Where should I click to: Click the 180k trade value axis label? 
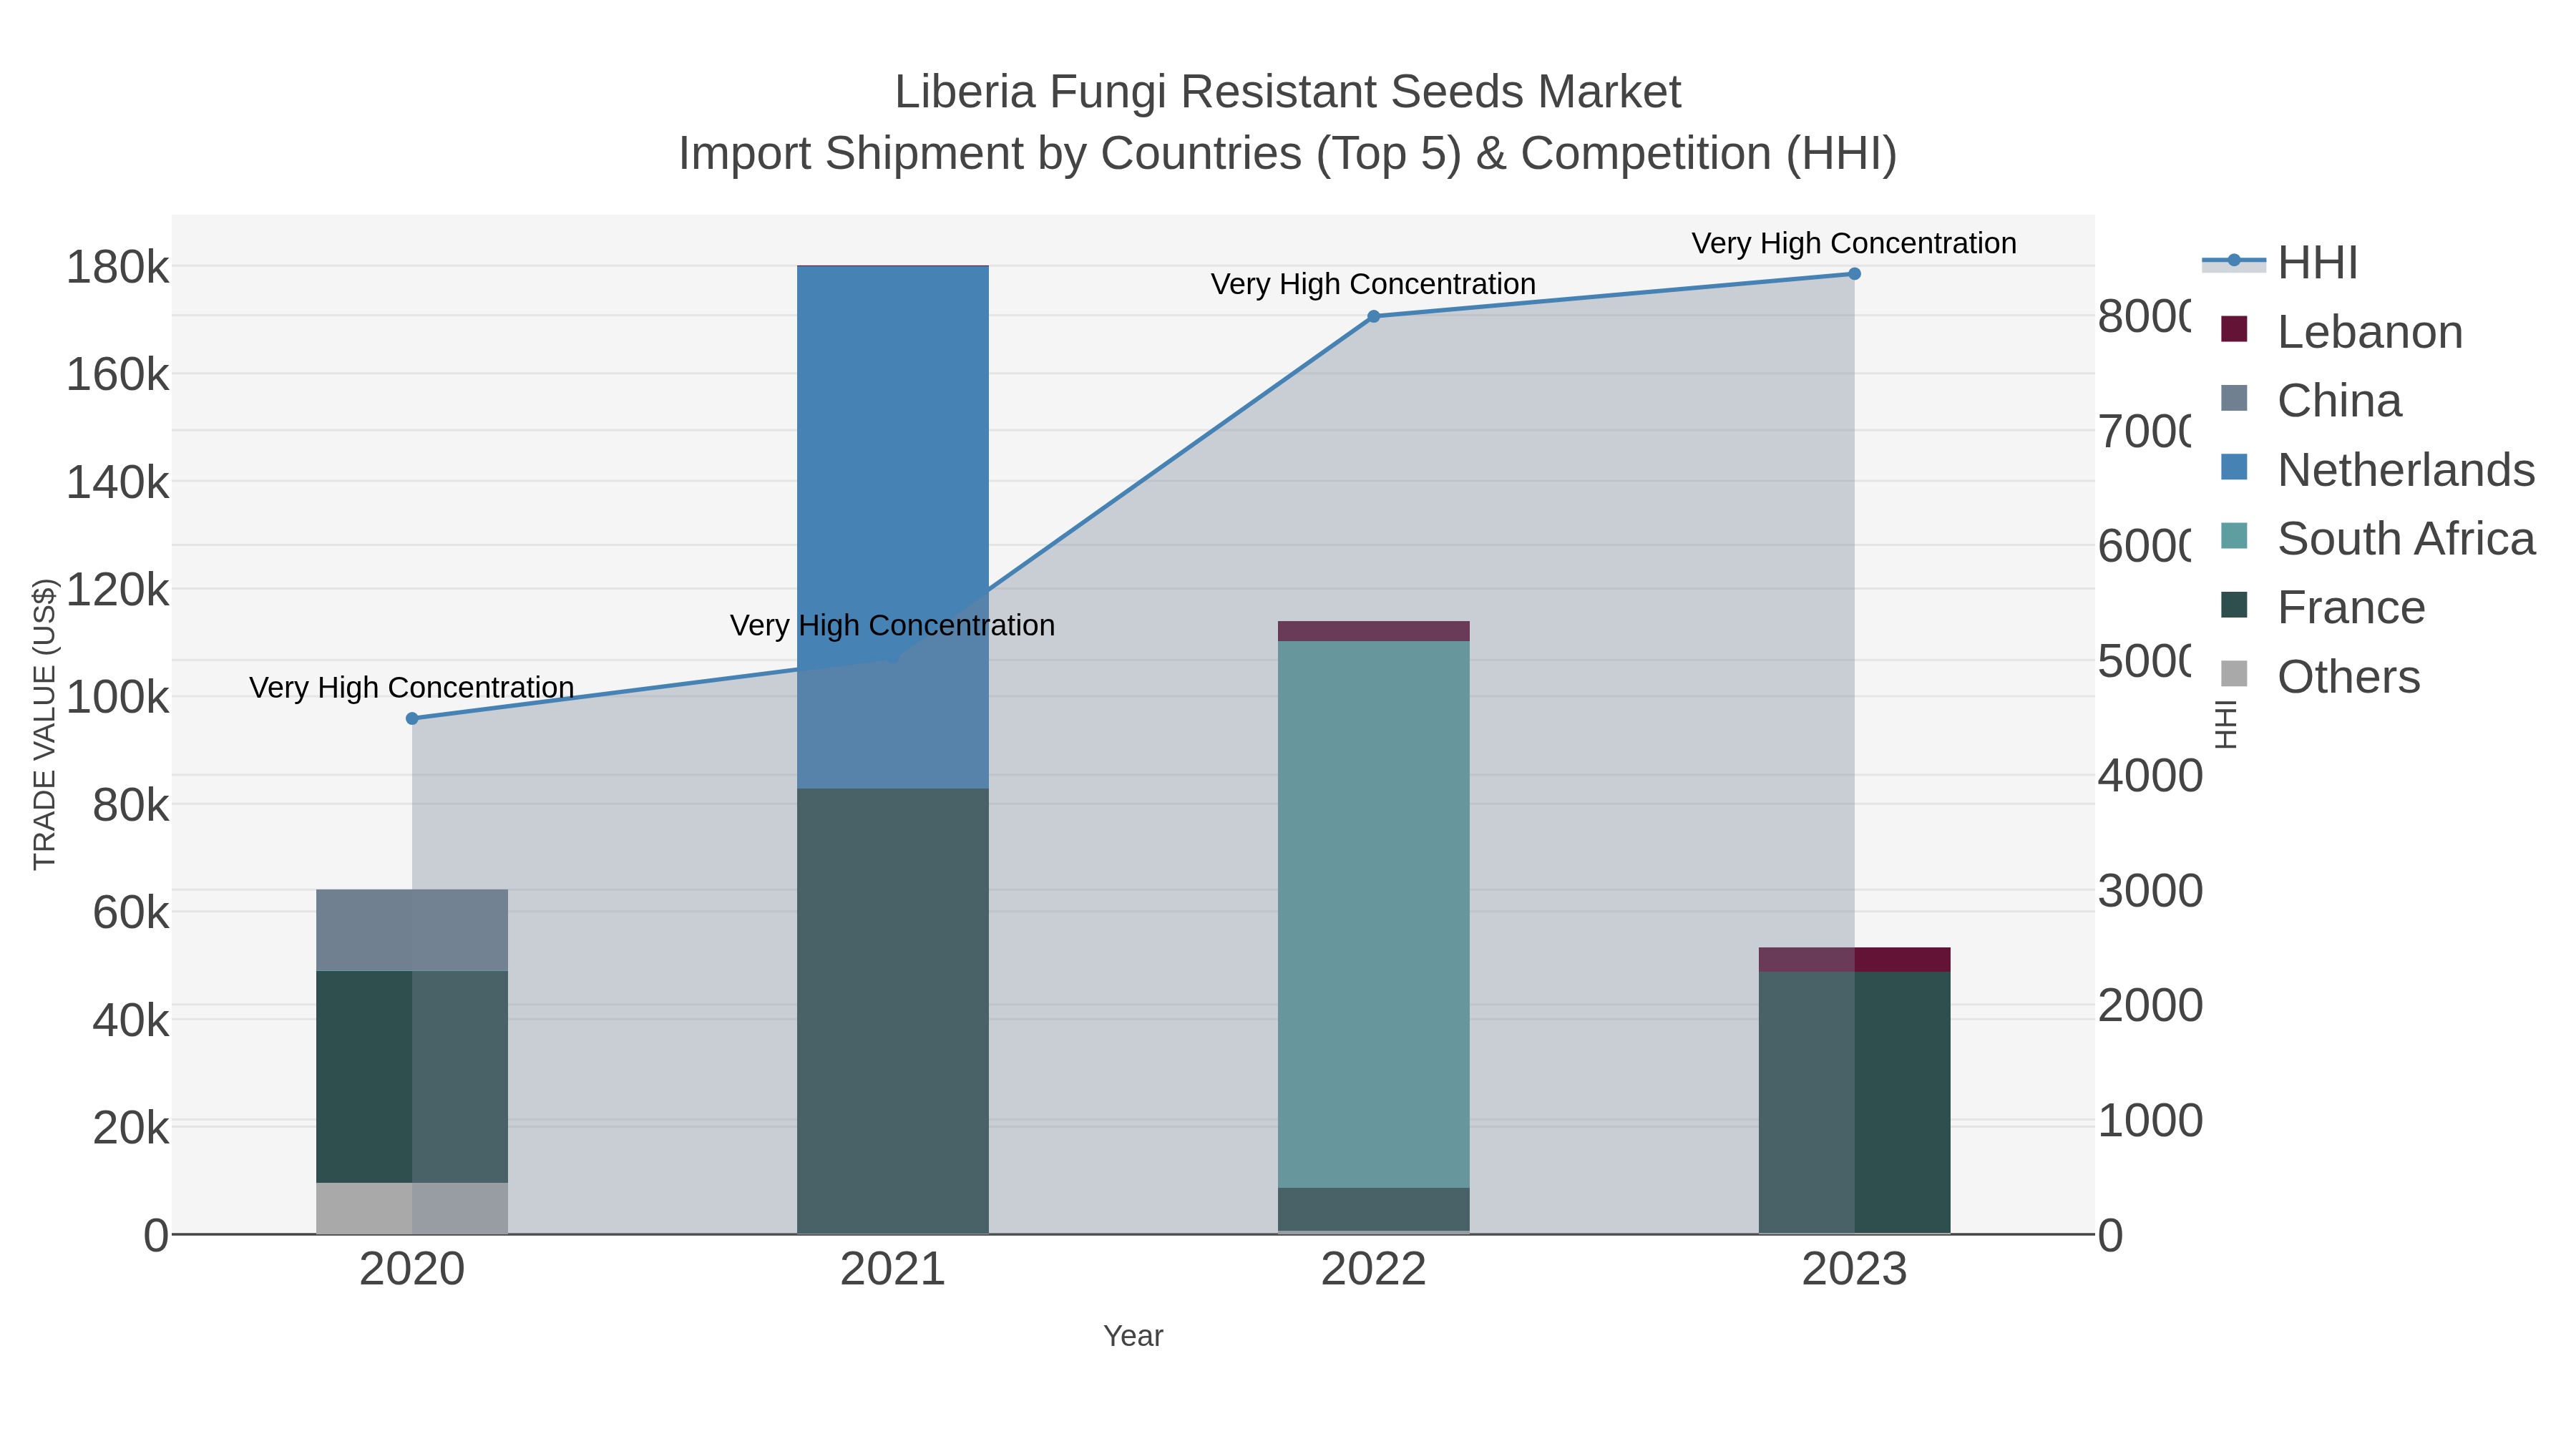118,268
